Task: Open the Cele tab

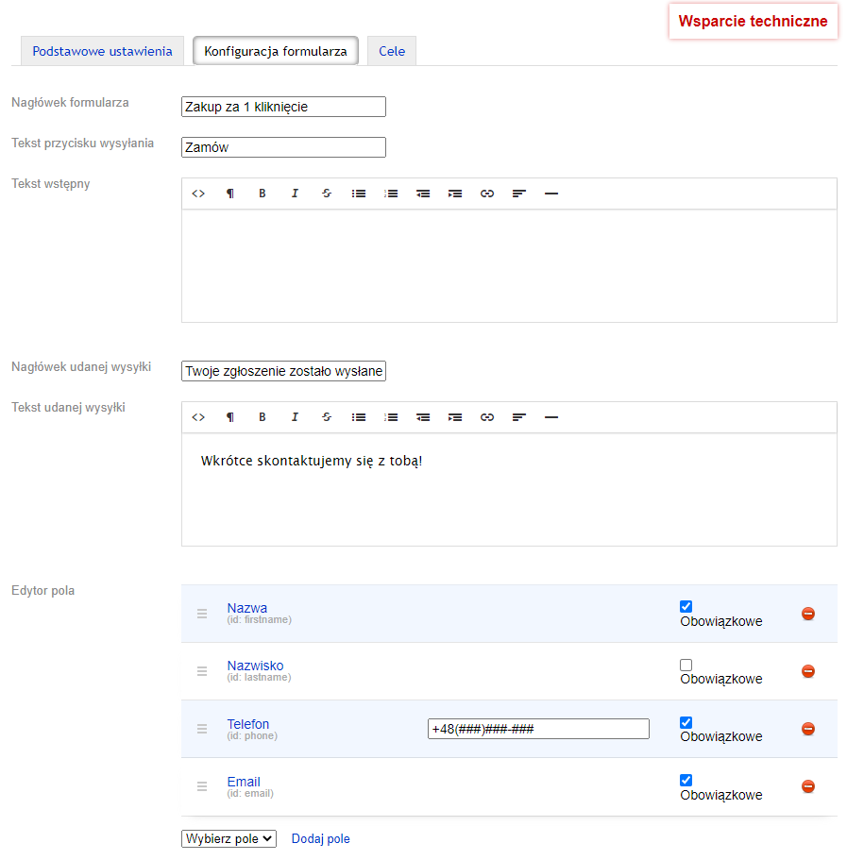Action: (x=392, y=51)
